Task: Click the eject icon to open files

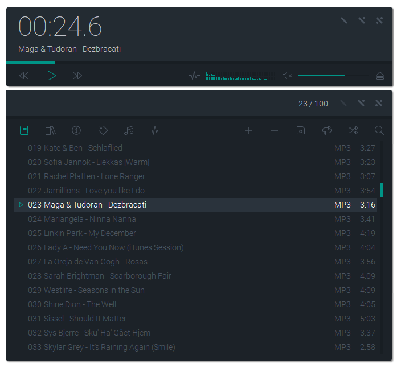Action: [380, 76]
